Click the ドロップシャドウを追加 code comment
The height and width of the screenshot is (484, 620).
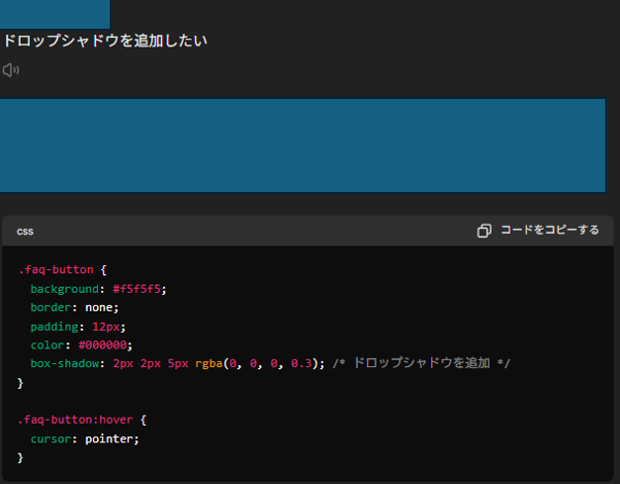tap(421, 363)
